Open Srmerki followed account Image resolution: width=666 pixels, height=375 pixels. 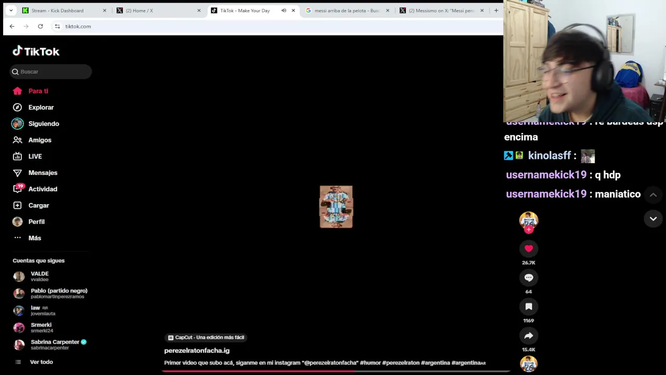tap(33, 328)
